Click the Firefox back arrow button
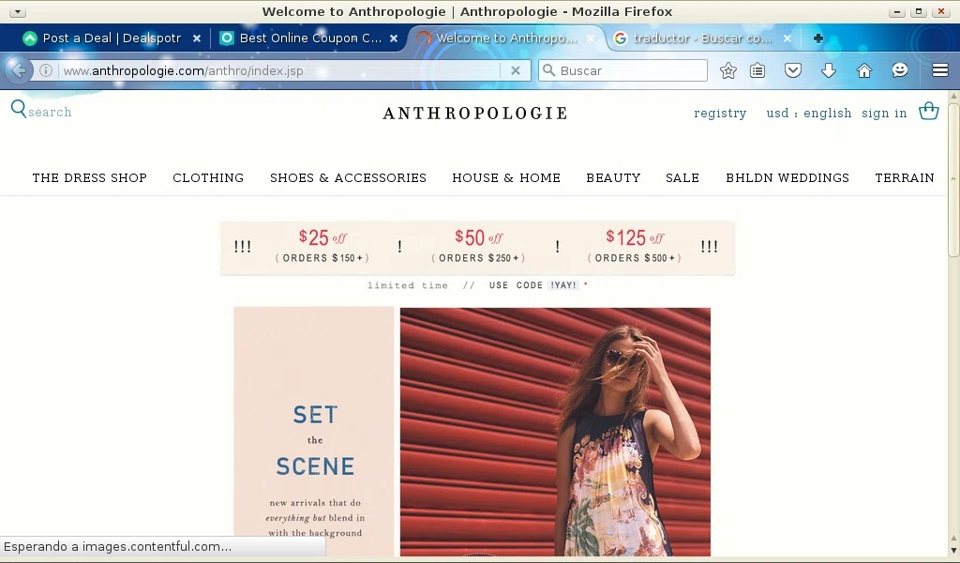The image size is (960, 563). coord(19,70)
